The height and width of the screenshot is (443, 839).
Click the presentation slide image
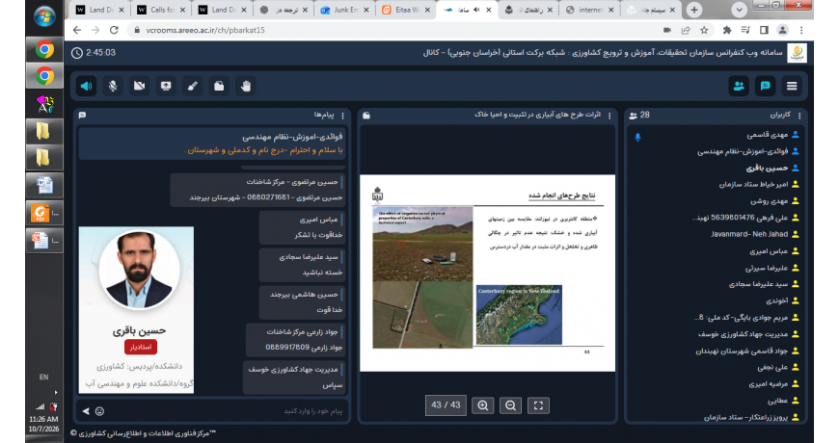click(487, 274)
